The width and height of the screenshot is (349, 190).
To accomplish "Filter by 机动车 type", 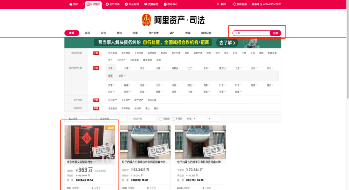I will point(164,53).
